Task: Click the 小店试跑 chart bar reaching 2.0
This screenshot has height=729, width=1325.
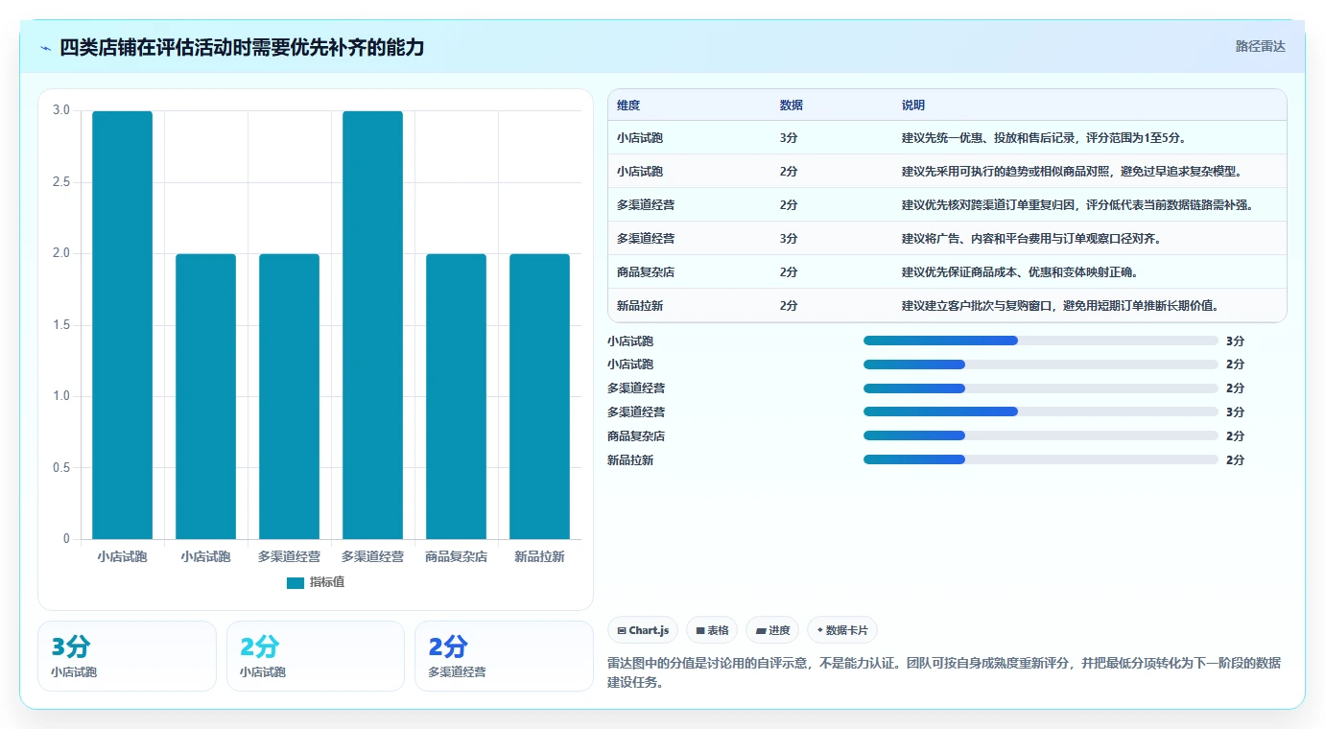Action: [205, 396]
